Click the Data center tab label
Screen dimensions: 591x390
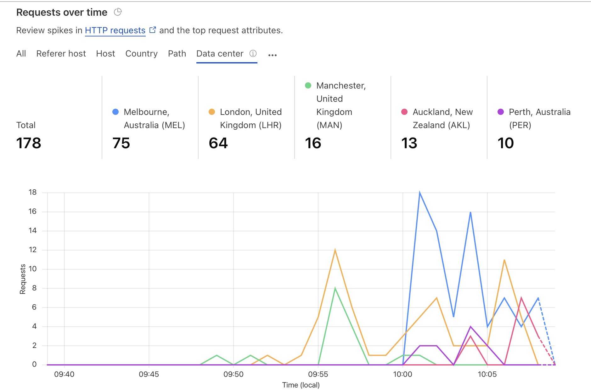(x=220, y=54)
